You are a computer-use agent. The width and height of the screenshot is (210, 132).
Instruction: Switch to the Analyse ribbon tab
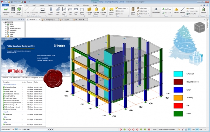coord(42,5)
